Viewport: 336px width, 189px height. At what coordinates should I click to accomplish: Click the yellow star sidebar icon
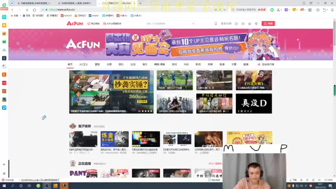click(x=4, y=25)
